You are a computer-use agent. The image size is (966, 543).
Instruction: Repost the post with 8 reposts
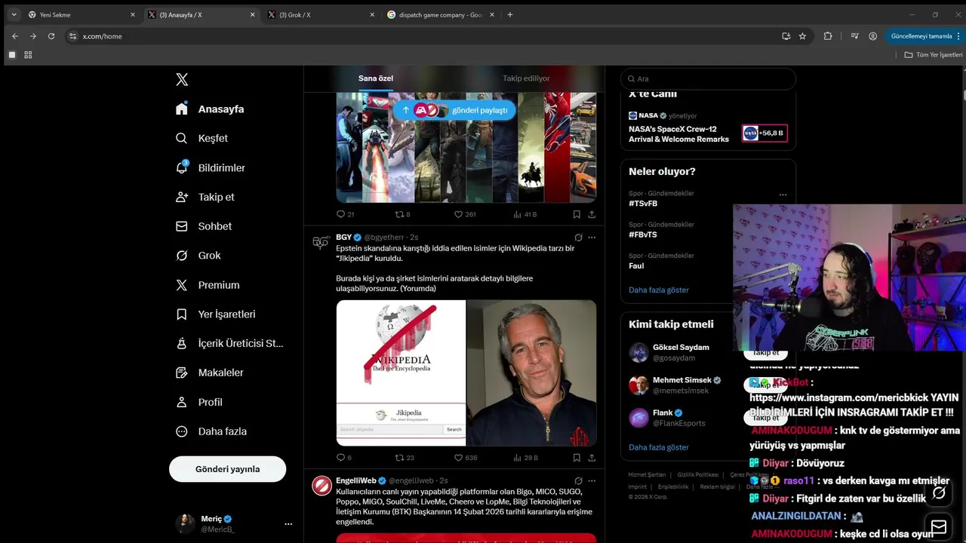[x=403, y=214]
